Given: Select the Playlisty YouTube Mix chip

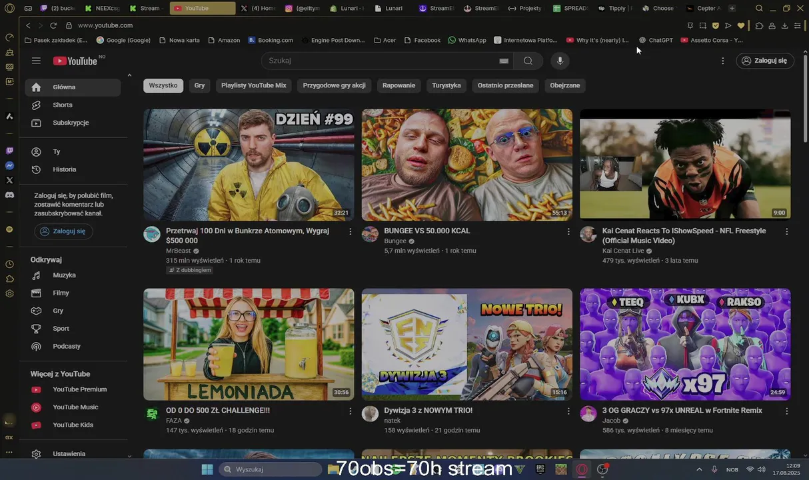Looking at the screenshot, I should pyautogui.click(x=253, y=85).
